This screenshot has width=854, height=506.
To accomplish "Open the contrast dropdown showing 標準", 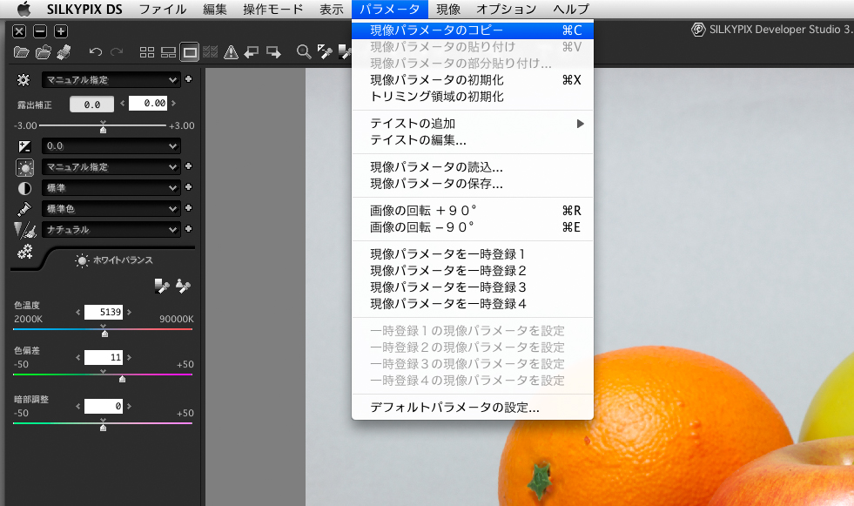I will (111, 187).
